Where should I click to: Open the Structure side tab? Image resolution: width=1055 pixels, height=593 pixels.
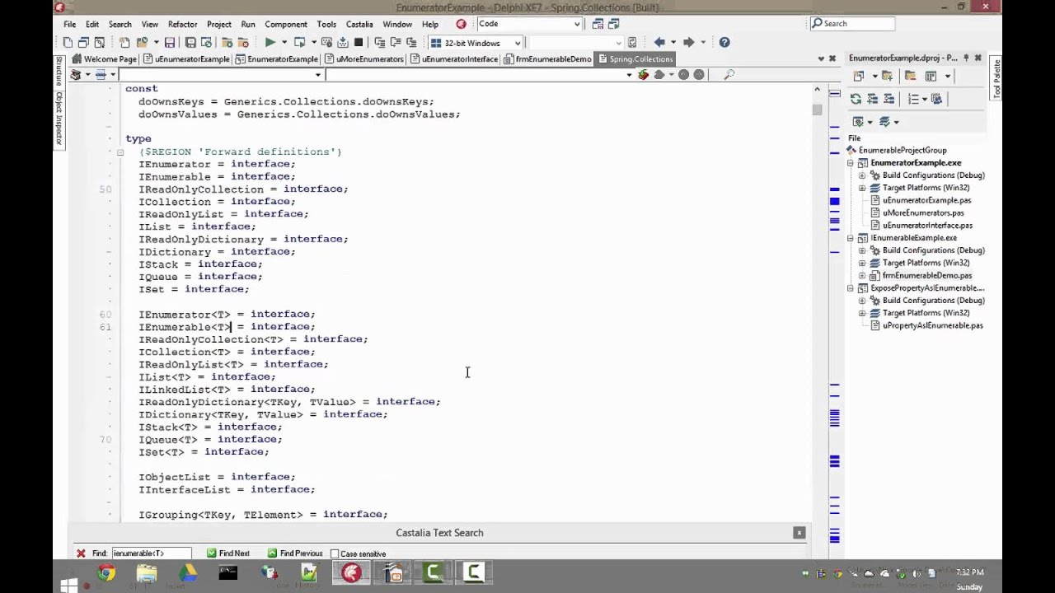click(59, 72)
